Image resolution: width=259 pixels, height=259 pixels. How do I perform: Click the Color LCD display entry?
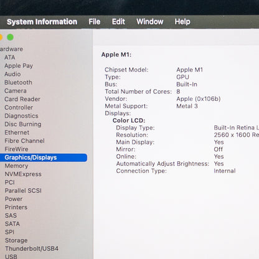tap(129, 120)
